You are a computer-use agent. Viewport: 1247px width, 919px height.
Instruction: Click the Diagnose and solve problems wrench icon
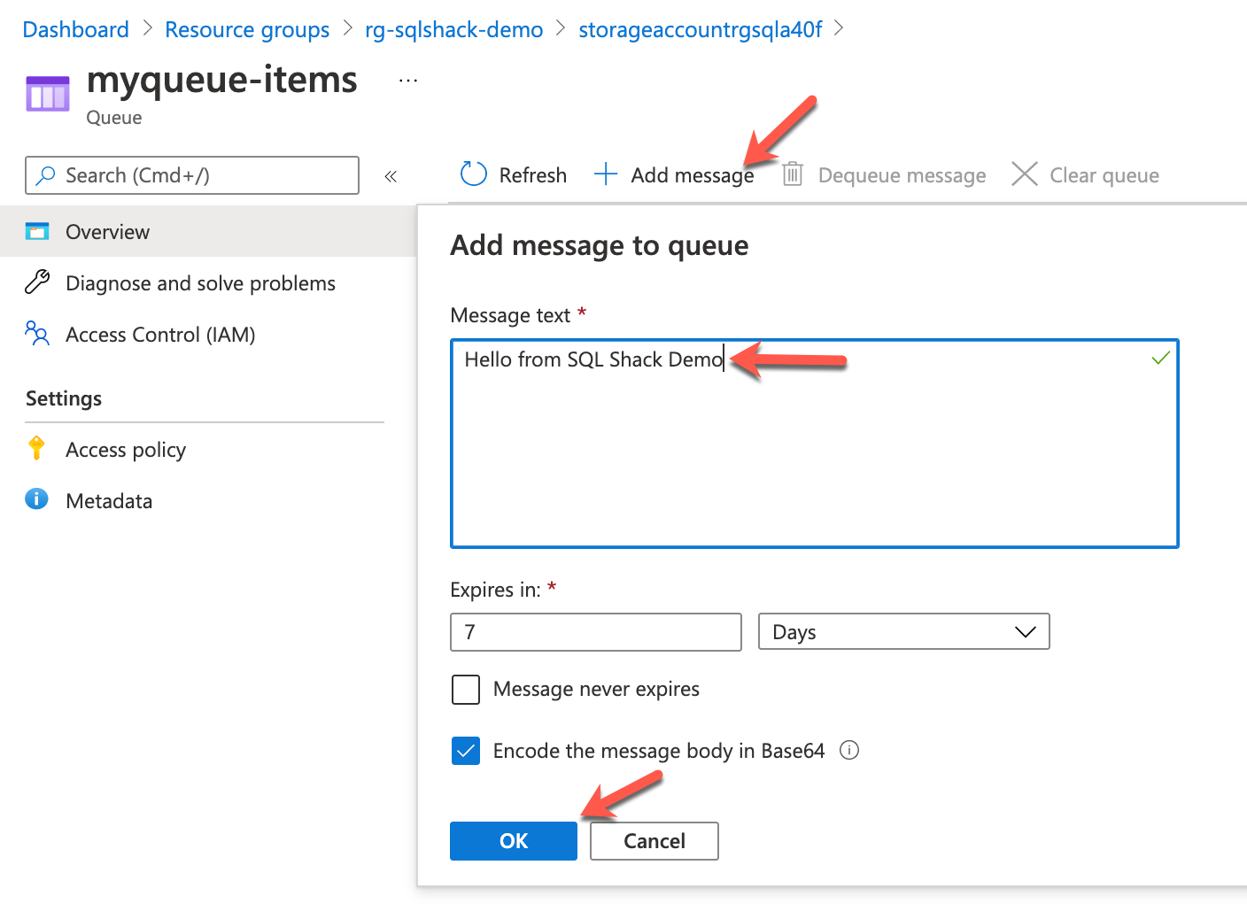(x=37, y=282)
